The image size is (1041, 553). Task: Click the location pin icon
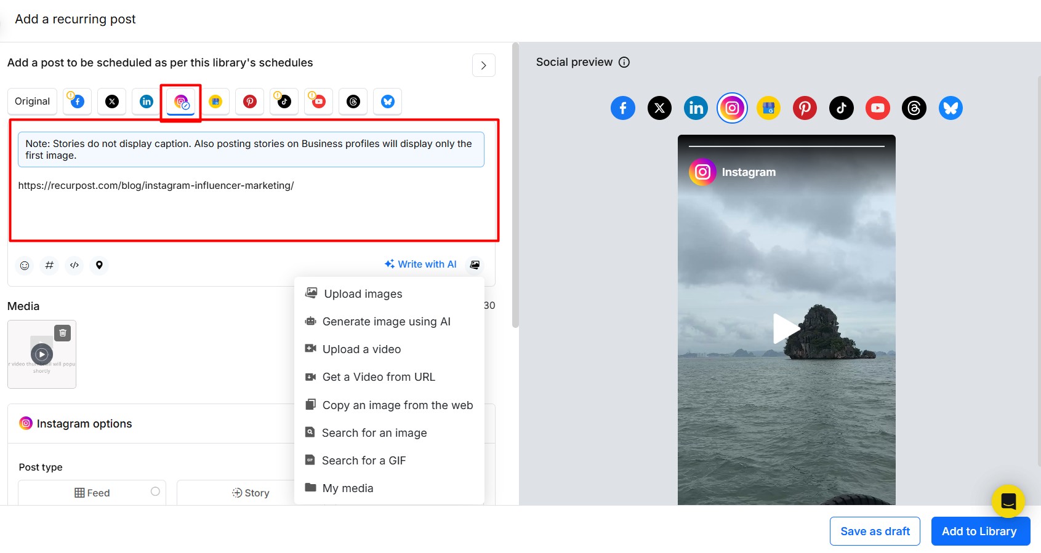pyautogui.click(x=99, y=265)
